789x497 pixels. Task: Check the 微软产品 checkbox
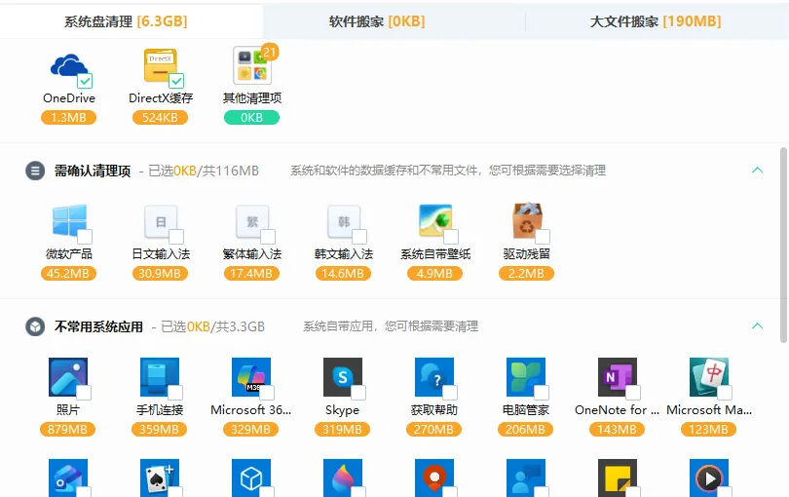point(85,237)
